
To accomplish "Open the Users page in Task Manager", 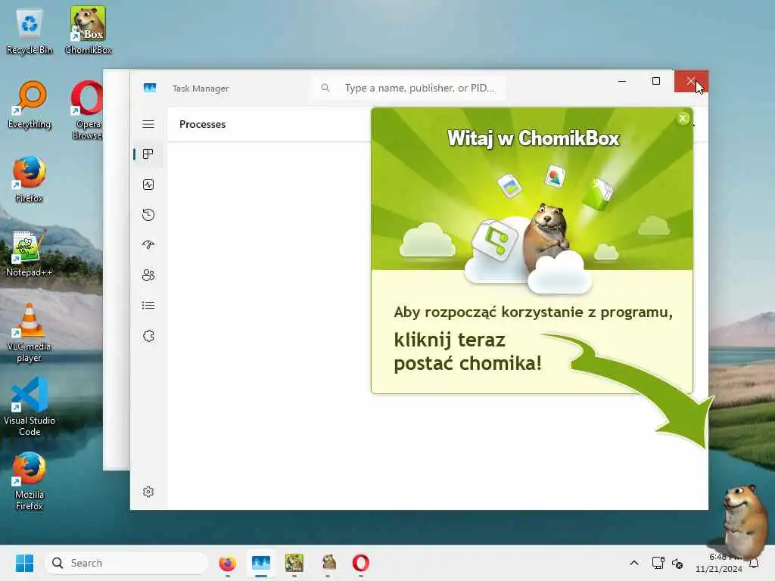I will [148, 275].
